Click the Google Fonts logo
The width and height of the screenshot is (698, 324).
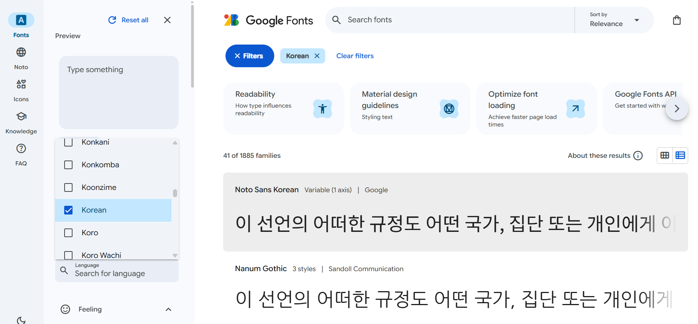tap(268, 20)
